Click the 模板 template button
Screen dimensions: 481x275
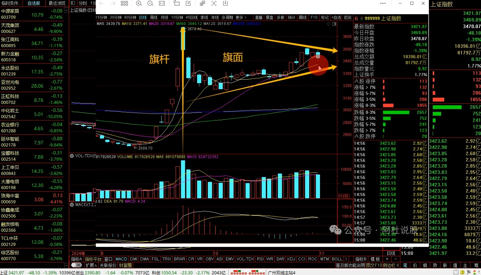tap(375, 259)
